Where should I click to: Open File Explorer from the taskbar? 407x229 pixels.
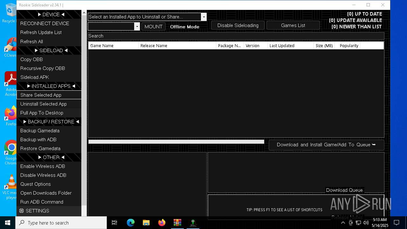coord(146,223)
